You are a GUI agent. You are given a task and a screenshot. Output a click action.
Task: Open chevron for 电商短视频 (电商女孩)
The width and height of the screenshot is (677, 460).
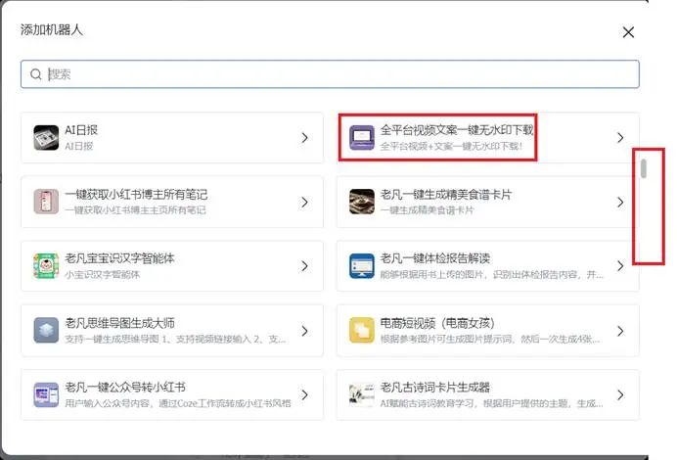coord(620,331)
